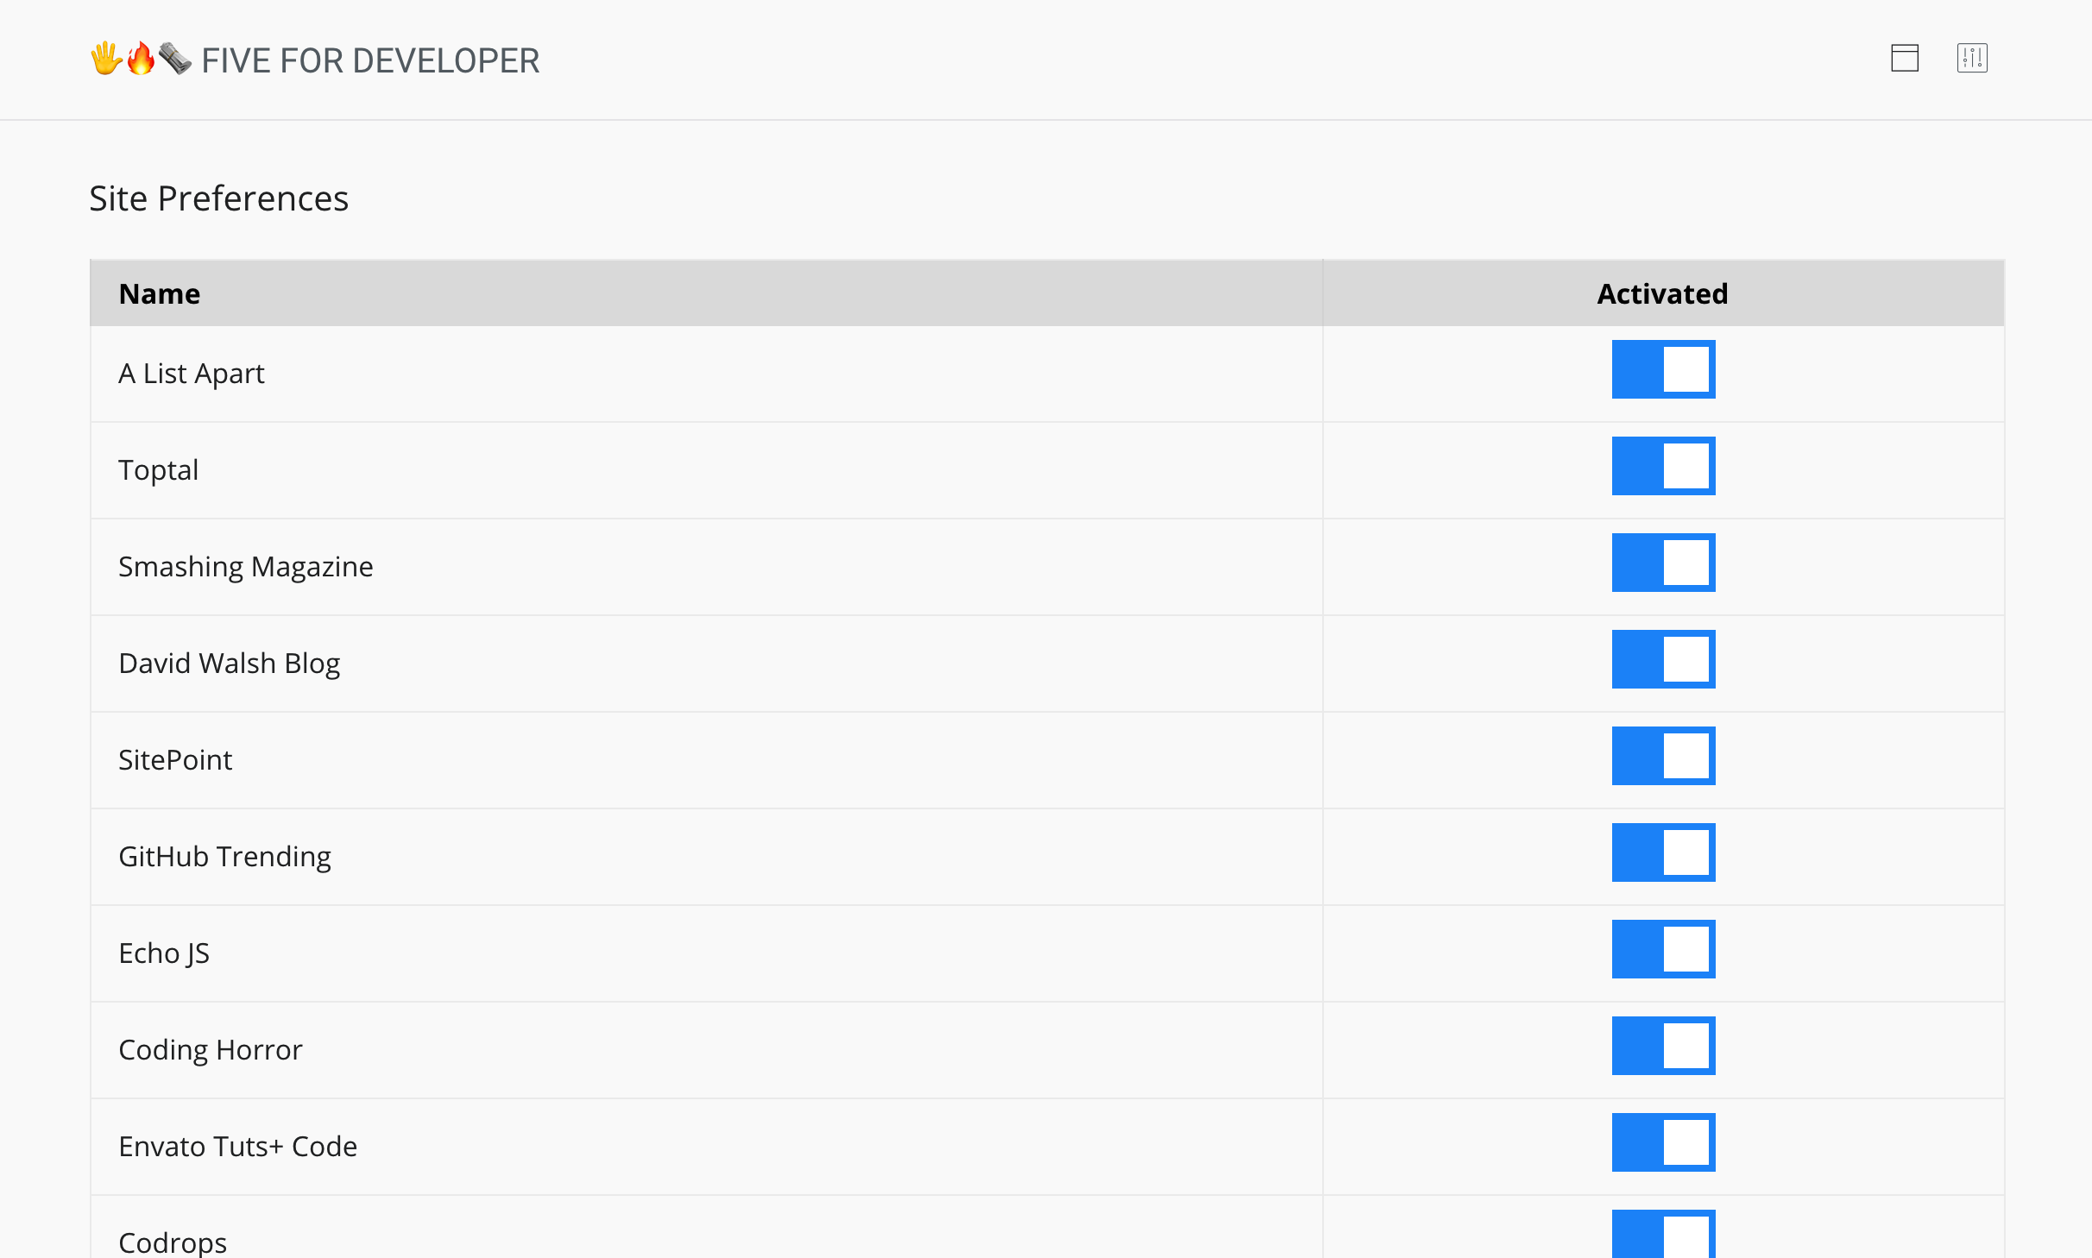Turn off the Toptal switch
The height and width of the screenshot is (1258, 2092).
[1662, 466]
